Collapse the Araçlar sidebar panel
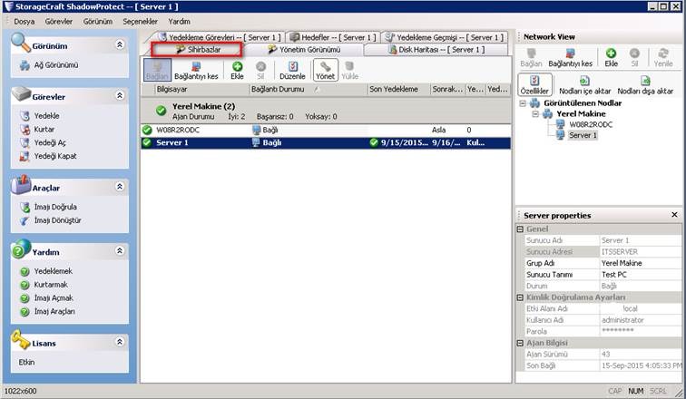The height and width of the screenshot is (399, 686). coord(120,187)
